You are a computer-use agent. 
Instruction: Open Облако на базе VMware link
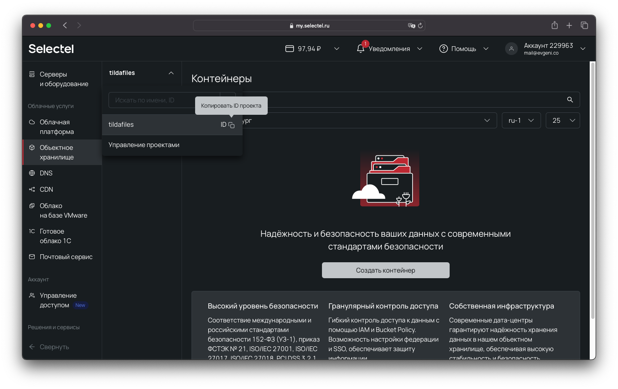[x=62, y=210]
